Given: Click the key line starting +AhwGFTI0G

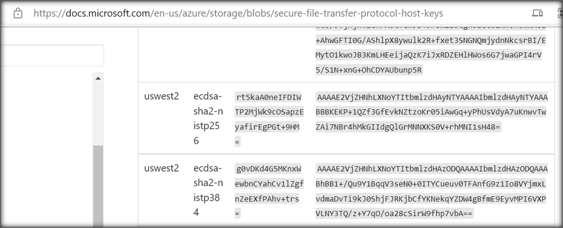Looking at the screenshot, I should (x=431, y=41).
